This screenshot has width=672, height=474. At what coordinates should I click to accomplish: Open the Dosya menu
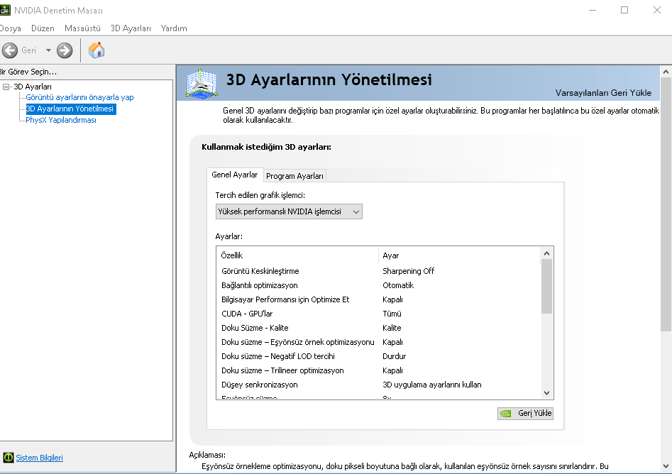pos(10,28)
